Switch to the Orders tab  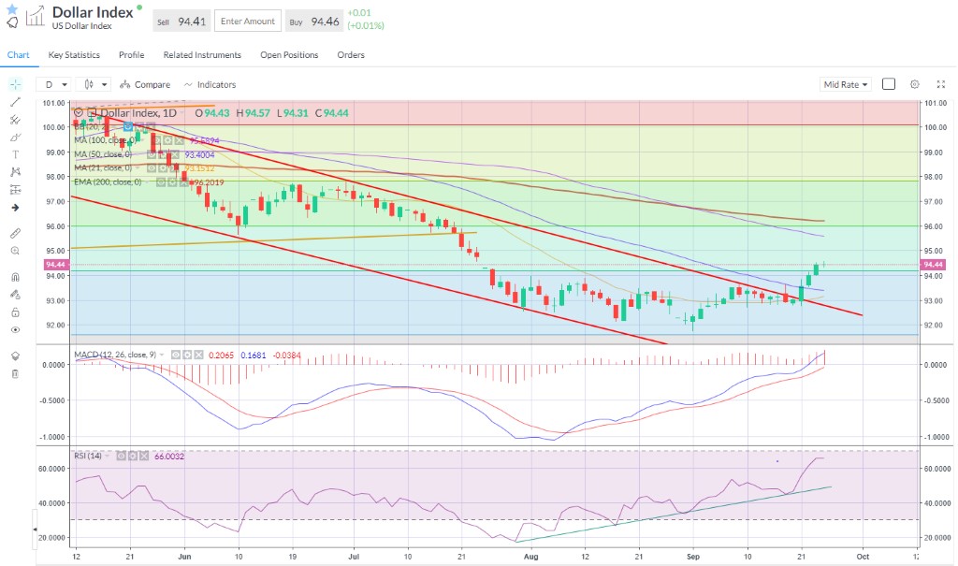(351, 55)
